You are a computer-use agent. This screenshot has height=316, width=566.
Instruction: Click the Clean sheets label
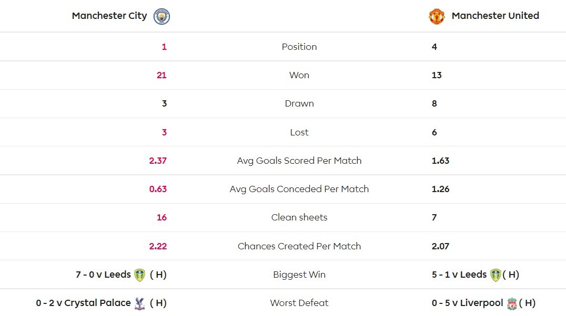(299, 217)
